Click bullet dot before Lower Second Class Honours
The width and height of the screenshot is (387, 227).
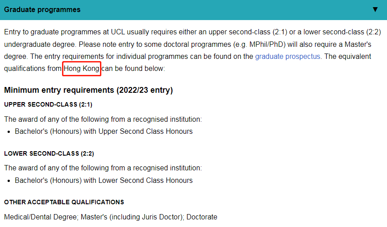pos(9,181)
